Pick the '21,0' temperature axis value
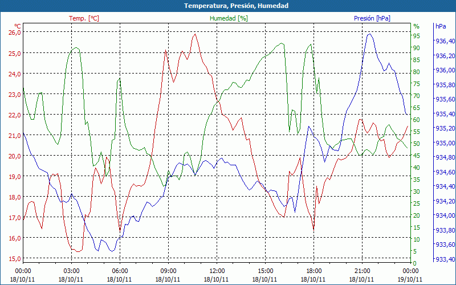 (15, 136)
